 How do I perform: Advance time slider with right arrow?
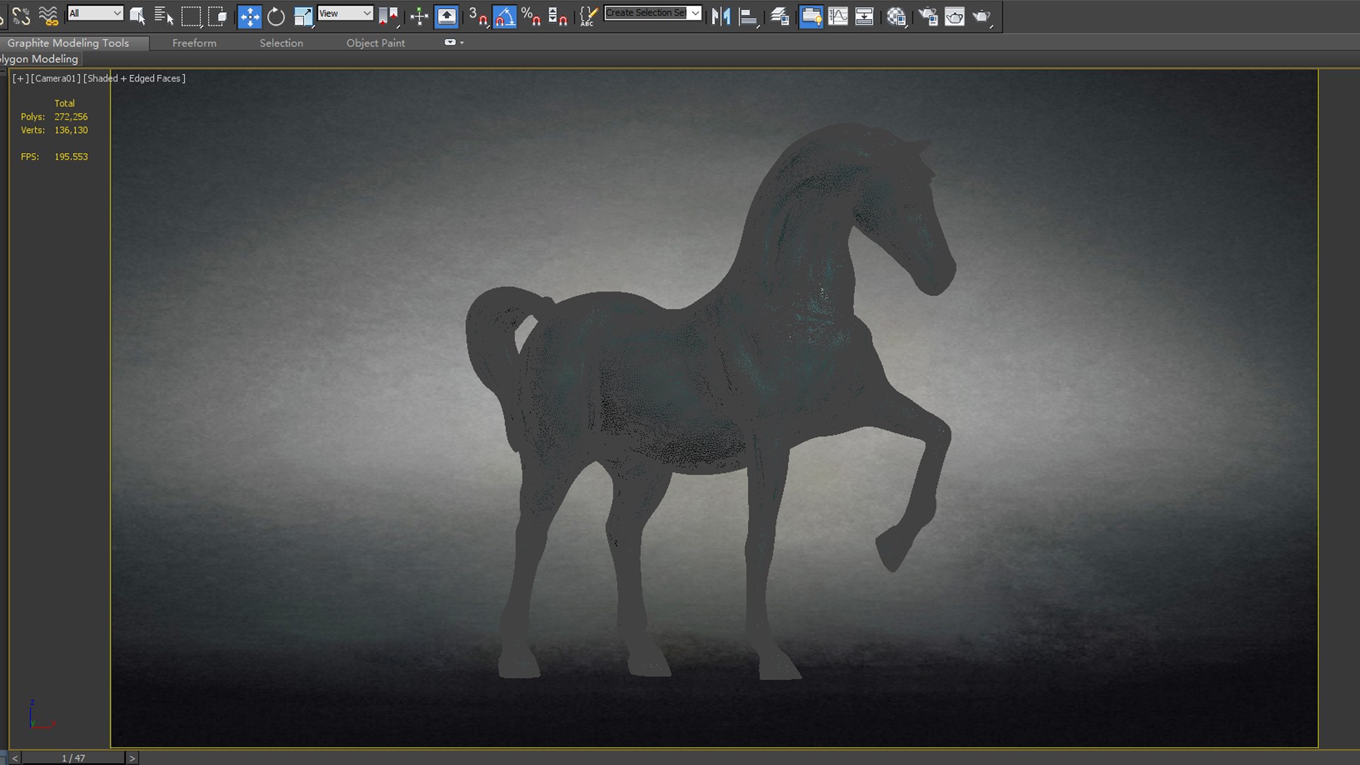(x=132, y=758)
